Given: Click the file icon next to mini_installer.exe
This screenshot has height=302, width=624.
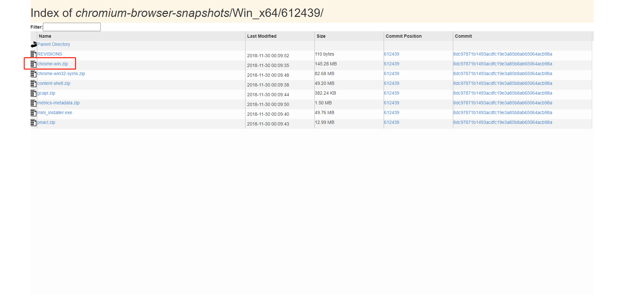Looking at the screenshot, I should pos(33,113).
